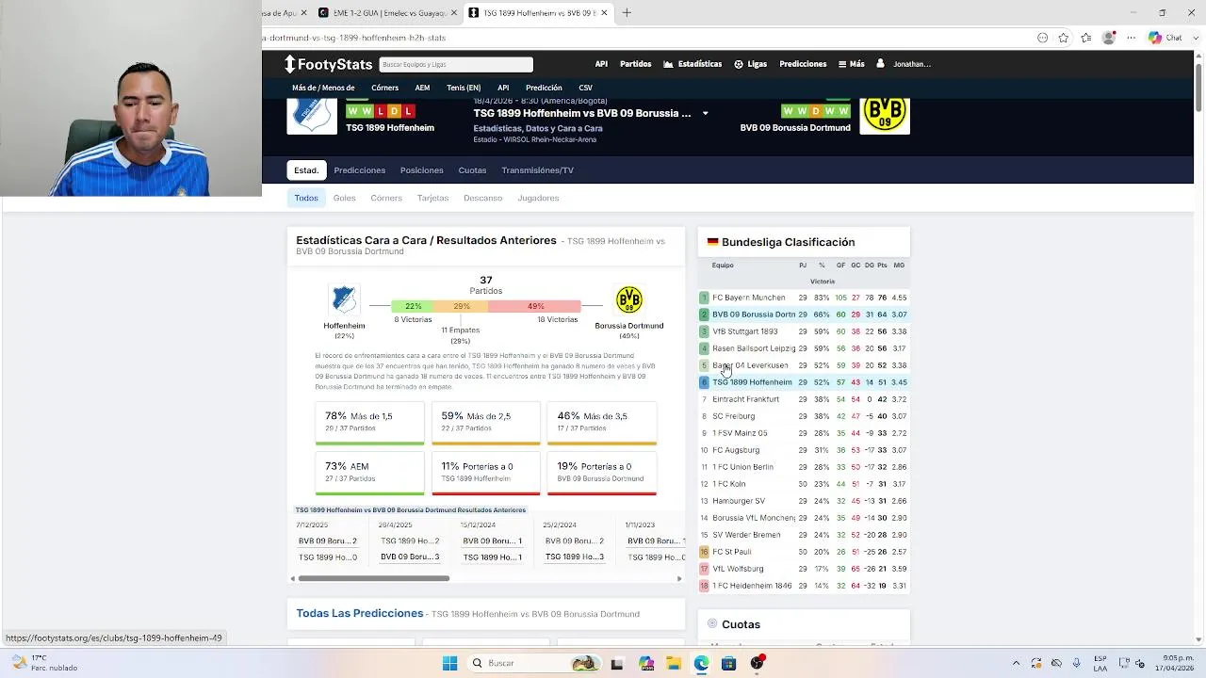Click the '78% Más de 1,5' stat card
Viewport: 1206px width, 678px height.
coord(369,423)
